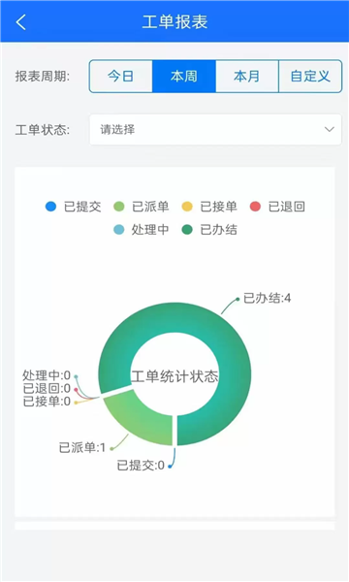349x582 pixels.
Task: Toggle the blue 已提交 legend dot
Action: tap(50, 207)
